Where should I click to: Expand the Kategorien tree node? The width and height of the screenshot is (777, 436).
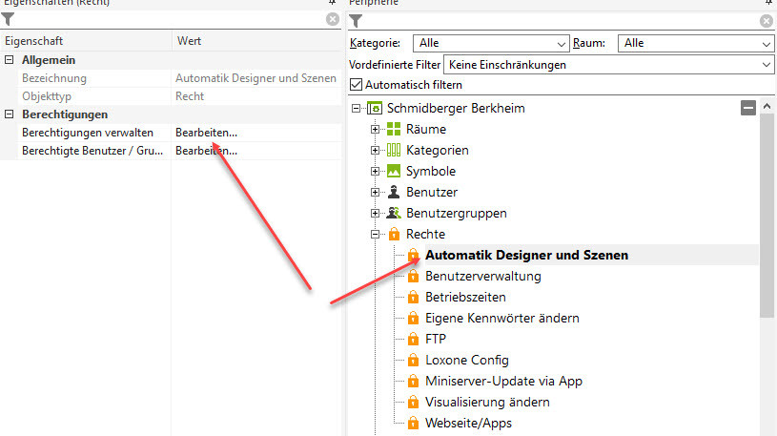coord(375,151)
